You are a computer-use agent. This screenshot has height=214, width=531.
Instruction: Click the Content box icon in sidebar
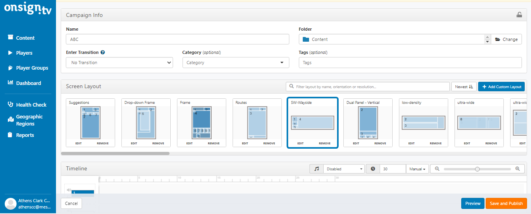tap(11, 37)
